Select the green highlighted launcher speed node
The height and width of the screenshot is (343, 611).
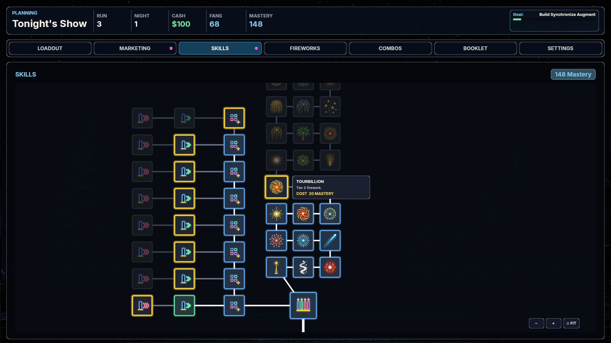(x=185, y=306)
